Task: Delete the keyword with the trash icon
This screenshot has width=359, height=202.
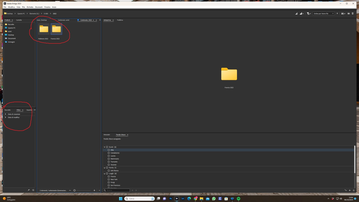Action: point(354,190)
